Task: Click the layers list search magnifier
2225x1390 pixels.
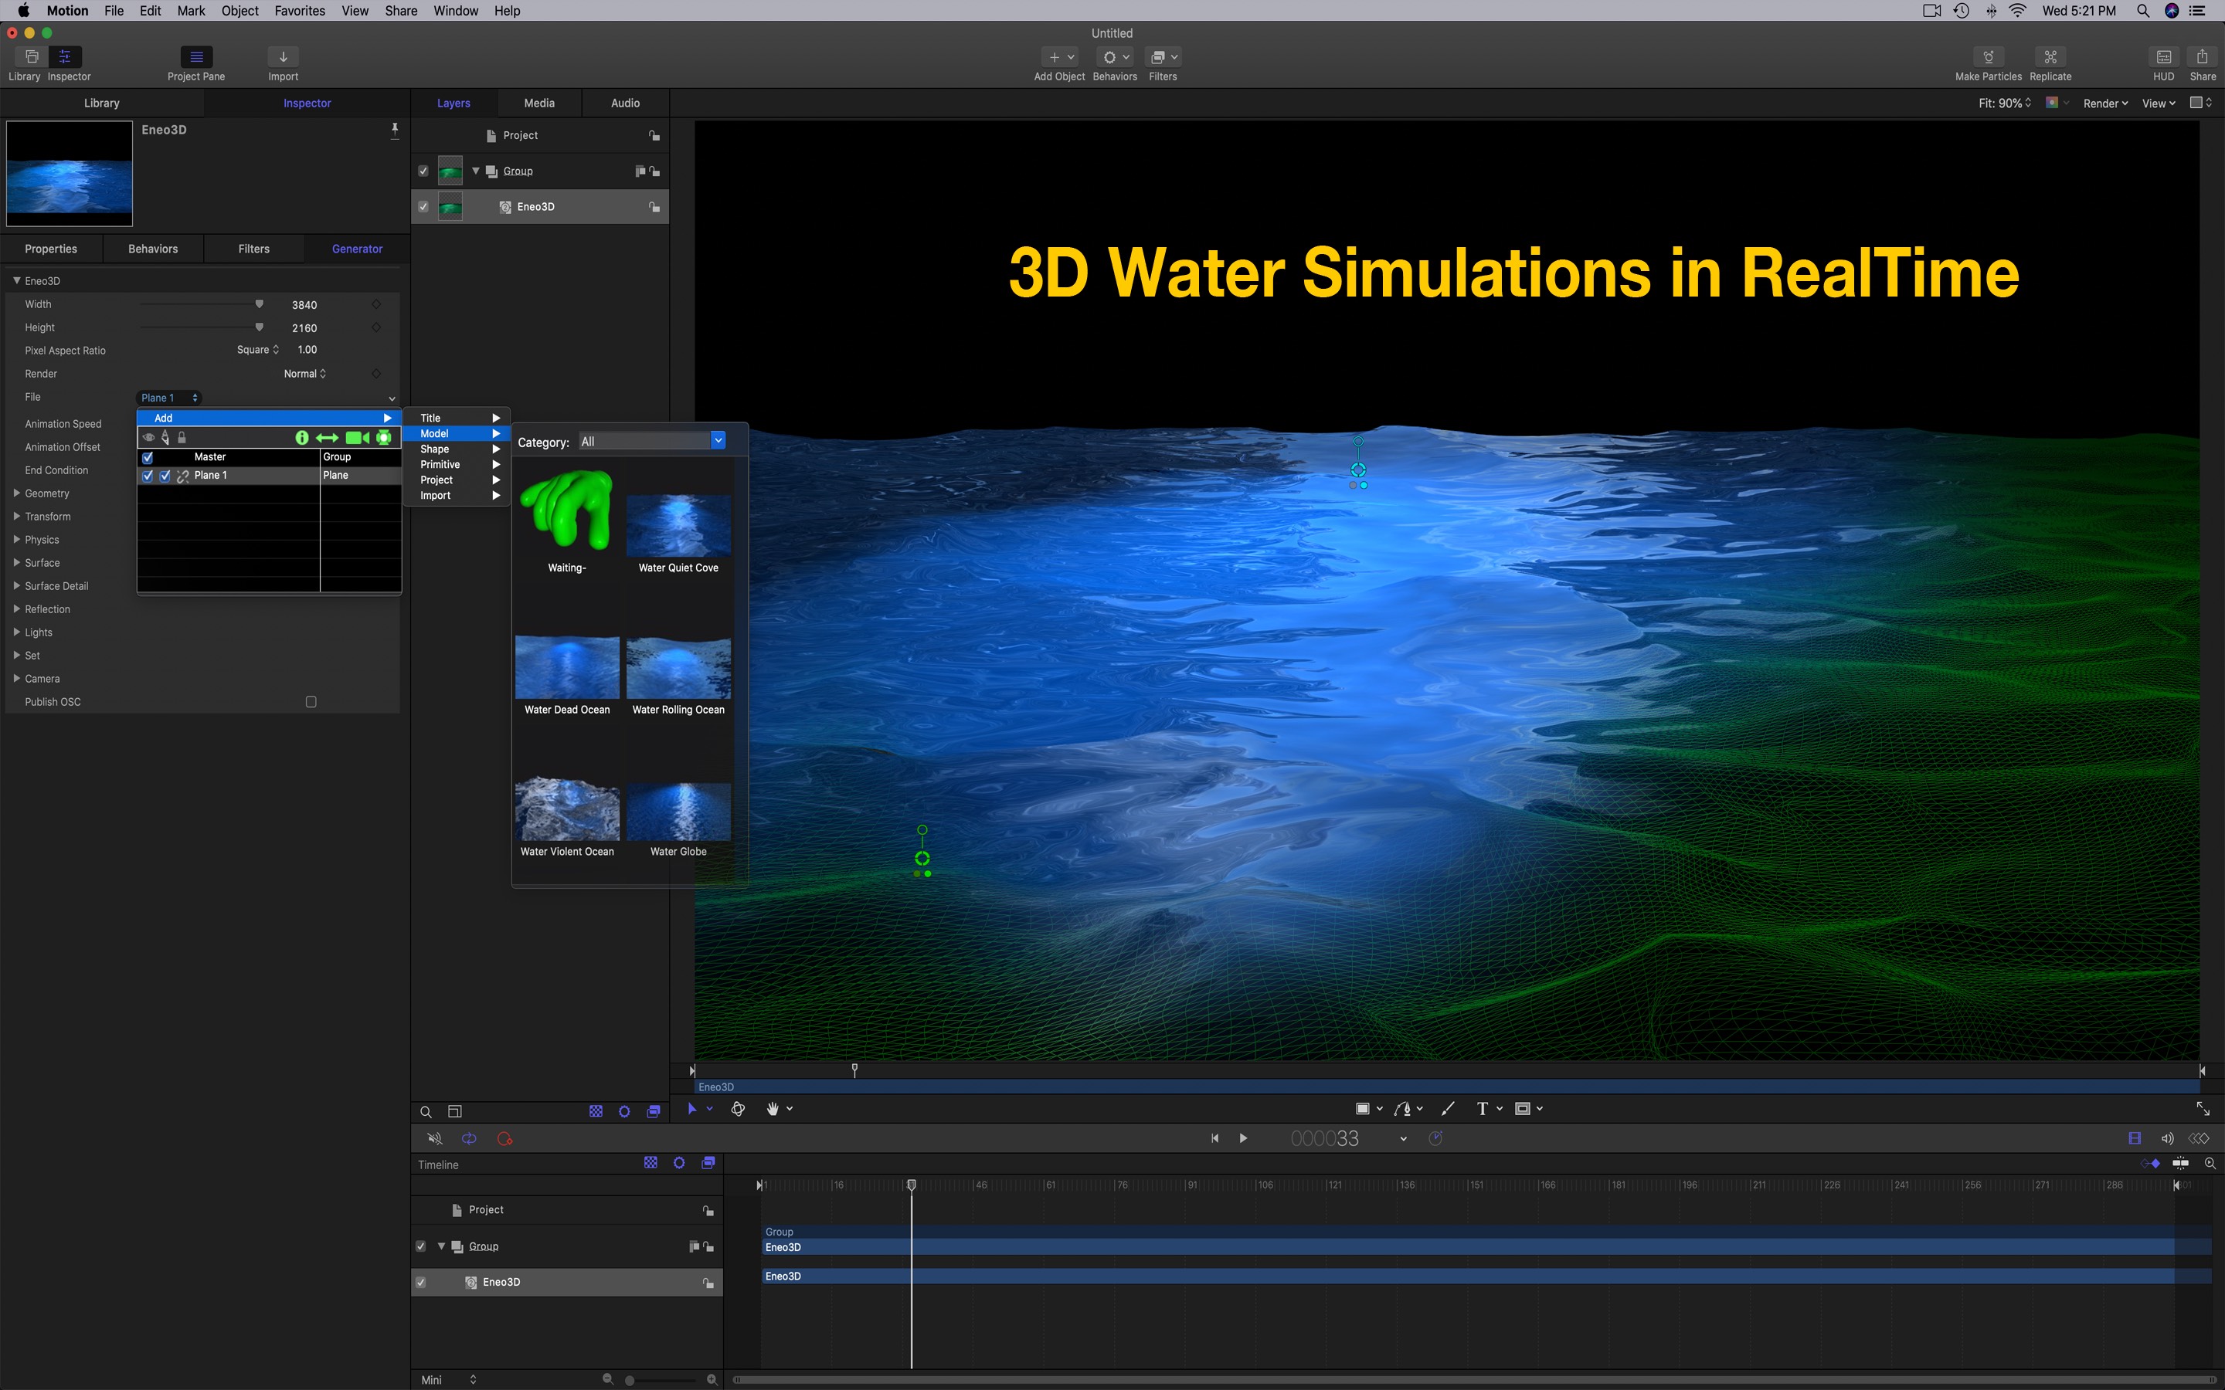Action: (x=426, y=1111)
